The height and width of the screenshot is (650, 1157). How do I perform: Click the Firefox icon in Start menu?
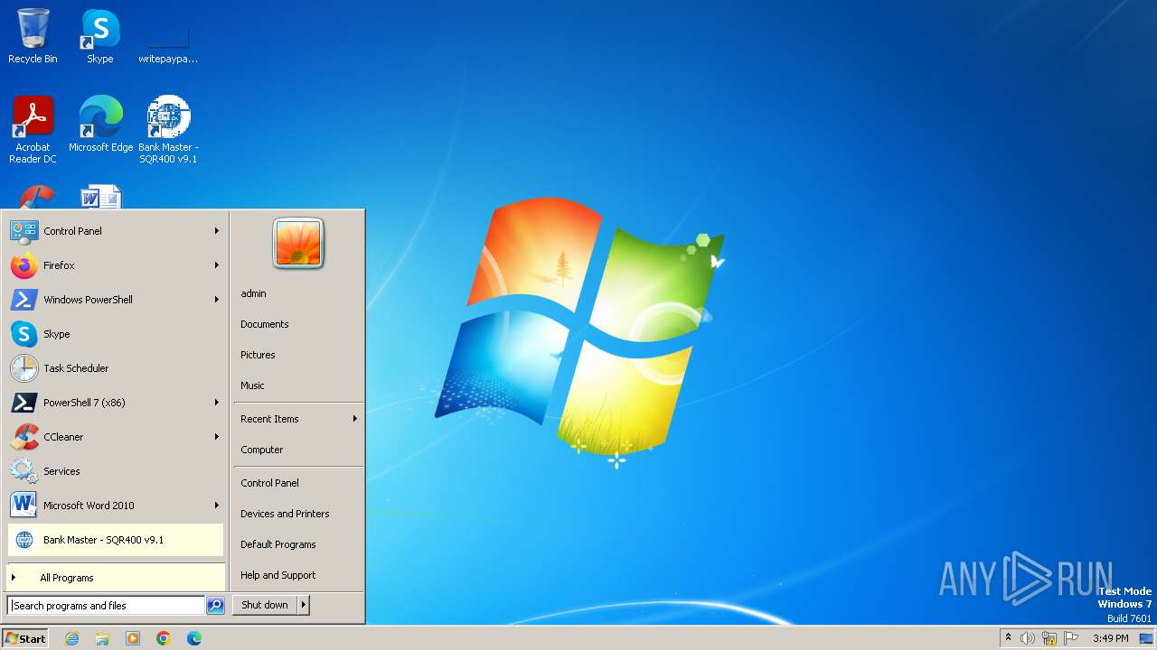(24, 265)
